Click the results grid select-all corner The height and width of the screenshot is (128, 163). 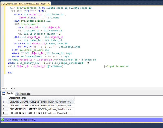point(5,98)
